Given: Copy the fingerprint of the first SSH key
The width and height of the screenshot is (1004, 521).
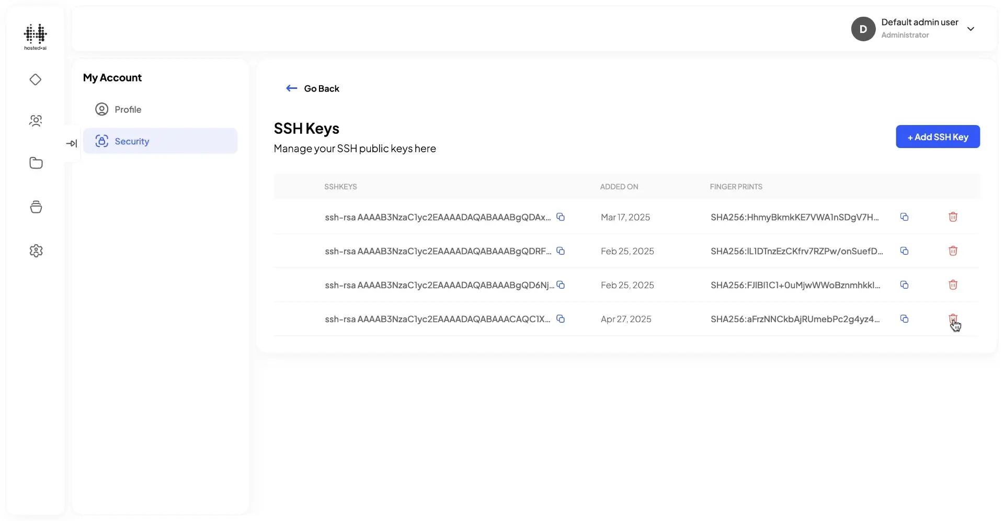Looking at the screenshot, I should pyautogui.click(x=905, y=217).
